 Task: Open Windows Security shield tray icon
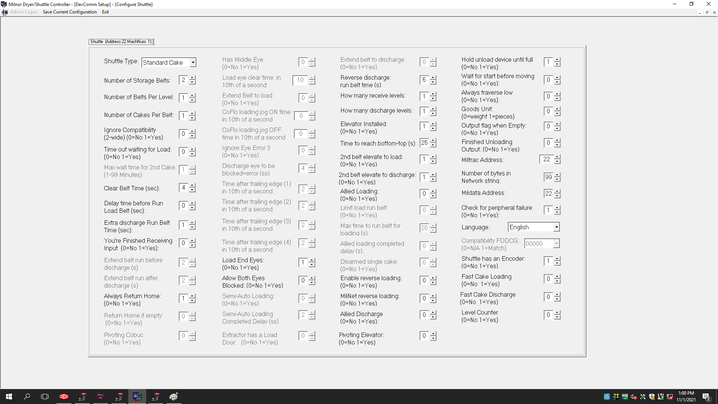(x=652, y=397)
